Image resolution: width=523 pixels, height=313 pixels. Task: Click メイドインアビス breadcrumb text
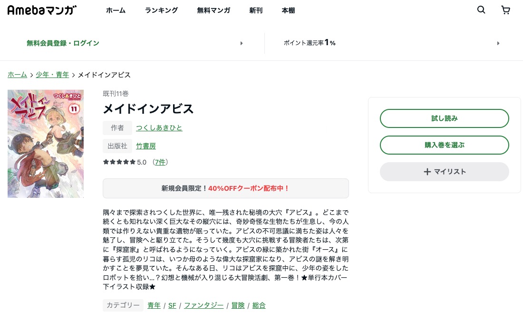104,75
